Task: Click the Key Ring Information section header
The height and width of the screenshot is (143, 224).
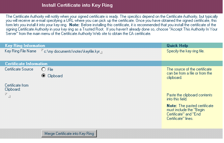Action: (x=25, y=46)
